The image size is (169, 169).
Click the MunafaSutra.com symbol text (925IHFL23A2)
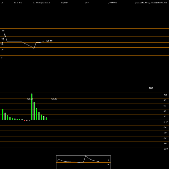151,3
